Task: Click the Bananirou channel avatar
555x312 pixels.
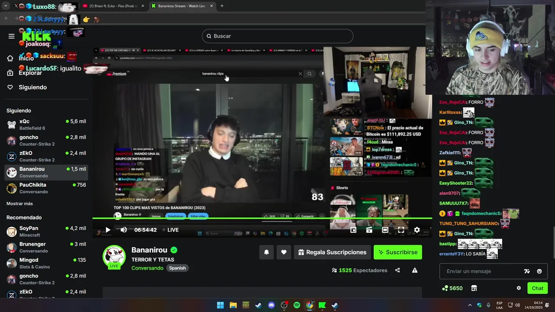Action: [114, 257]
